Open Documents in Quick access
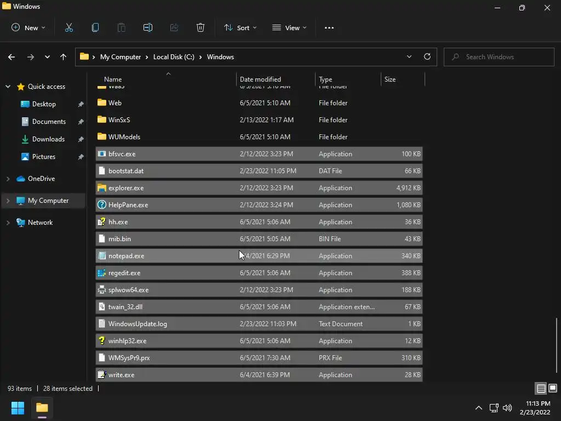The image size is (561, 421). pos(49,122)
